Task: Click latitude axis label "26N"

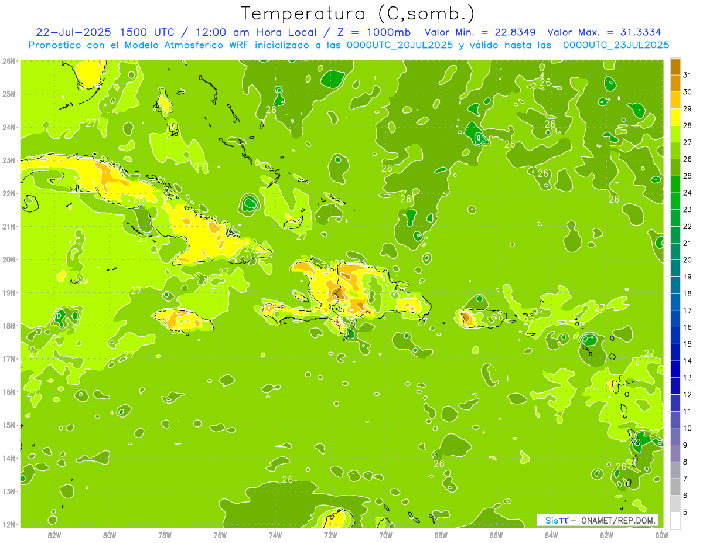Action: pyautogui.click(x=8, y=61)
